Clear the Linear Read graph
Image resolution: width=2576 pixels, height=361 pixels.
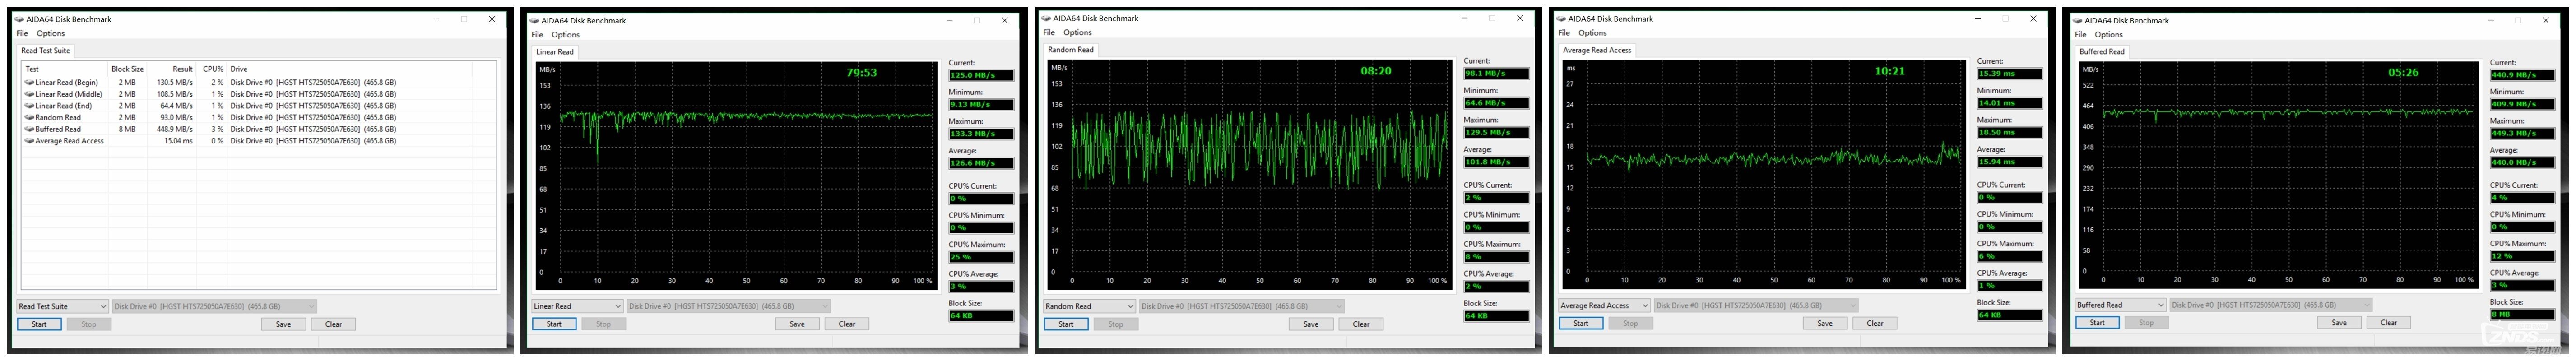tap(847, 324)
